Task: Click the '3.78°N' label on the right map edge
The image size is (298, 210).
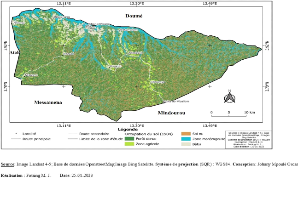Action: coord(267,86)
